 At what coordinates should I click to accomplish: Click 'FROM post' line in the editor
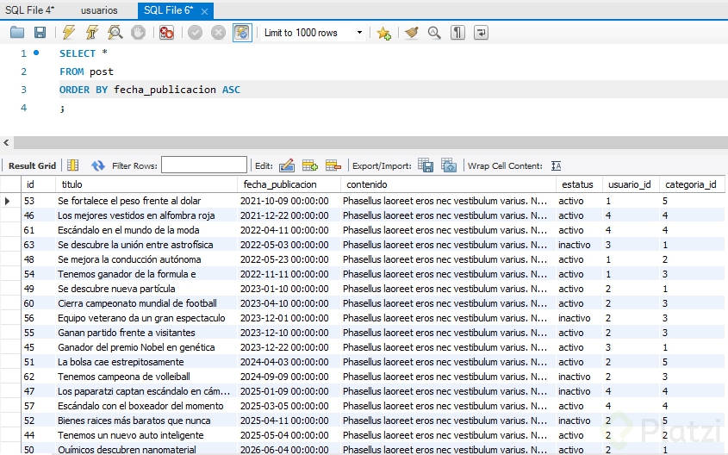coord(86,72)
